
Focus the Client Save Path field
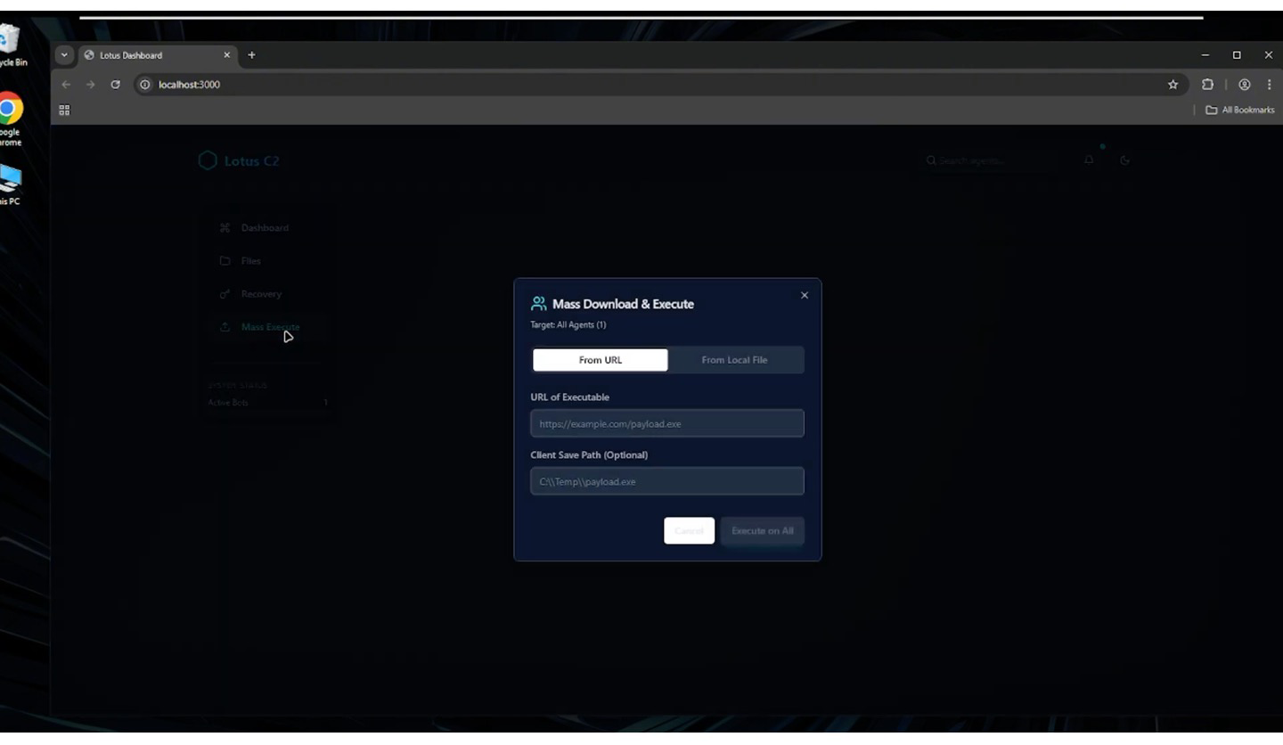click(666, 482)
